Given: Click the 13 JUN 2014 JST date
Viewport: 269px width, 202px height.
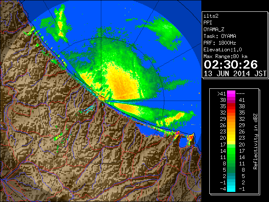Looking at the screenshot, I should [235, 74].
